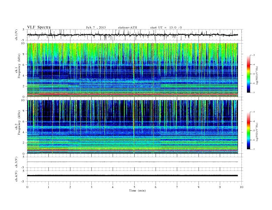The height and width of the screenshot is (210, 272).
Task: Click the ch.2 spectrogram color scale bar
Action: [x=249, y=130]
